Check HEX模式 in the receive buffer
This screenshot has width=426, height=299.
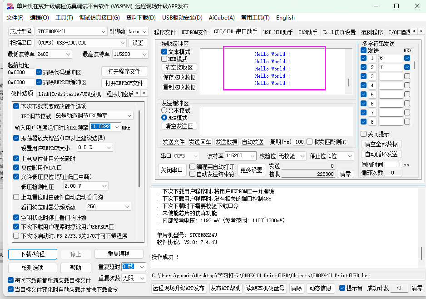164,59
